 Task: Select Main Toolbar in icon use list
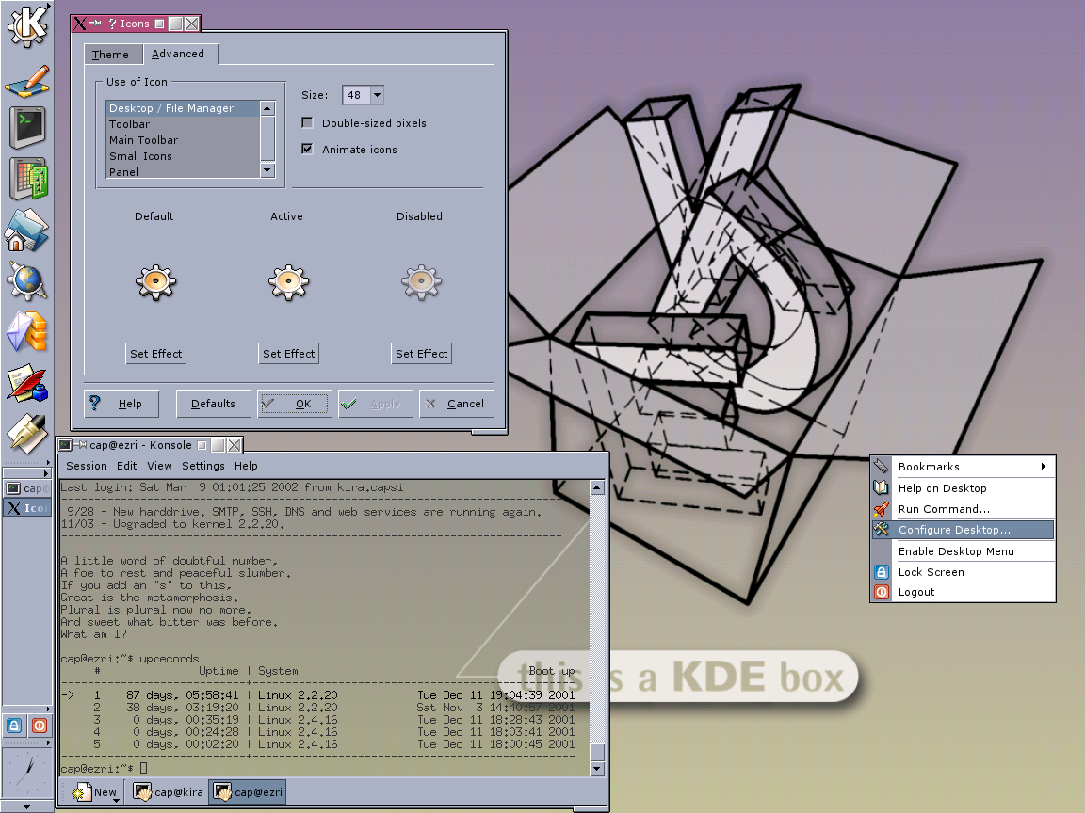(143, 140)
